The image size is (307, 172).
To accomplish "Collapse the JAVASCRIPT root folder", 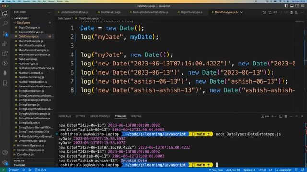I will click(x=21, y=18).
